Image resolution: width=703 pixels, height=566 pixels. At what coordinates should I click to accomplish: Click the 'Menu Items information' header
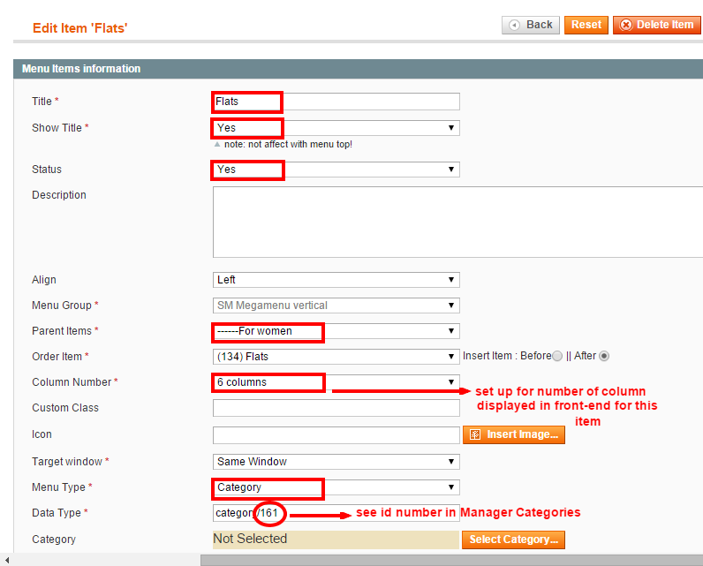(x=81, y=69)
